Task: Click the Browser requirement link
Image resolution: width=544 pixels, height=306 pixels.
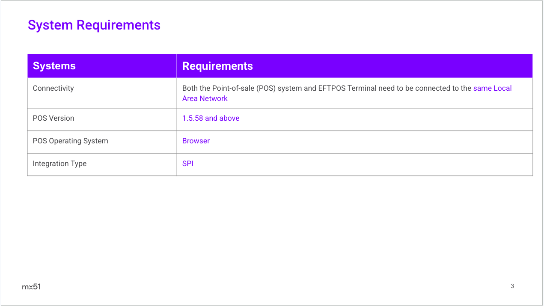Action: pyautogui.click(x=196, y=141)
